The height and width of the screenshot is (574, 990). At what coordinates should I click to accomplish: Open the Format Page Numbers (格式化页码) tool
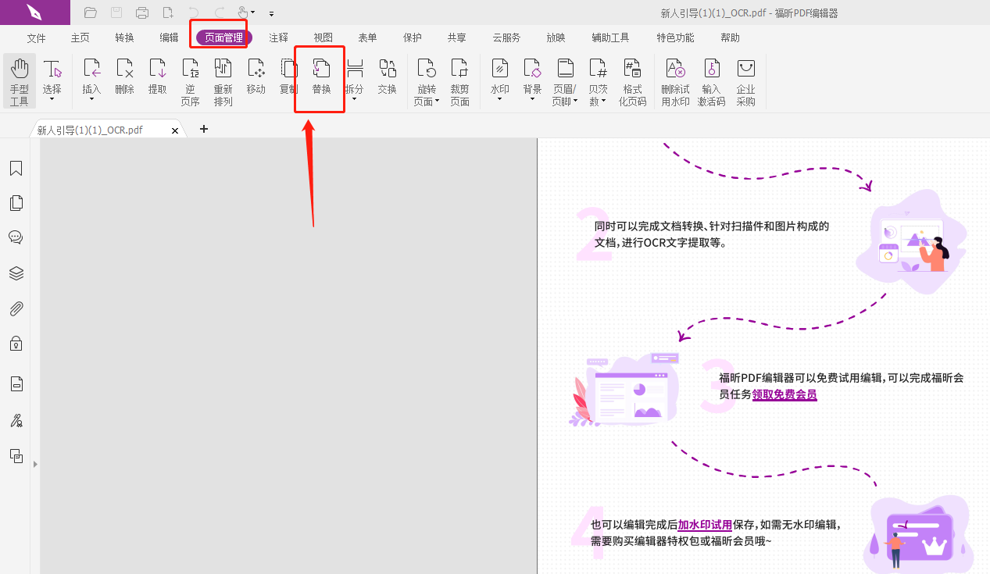pos(632,81)
